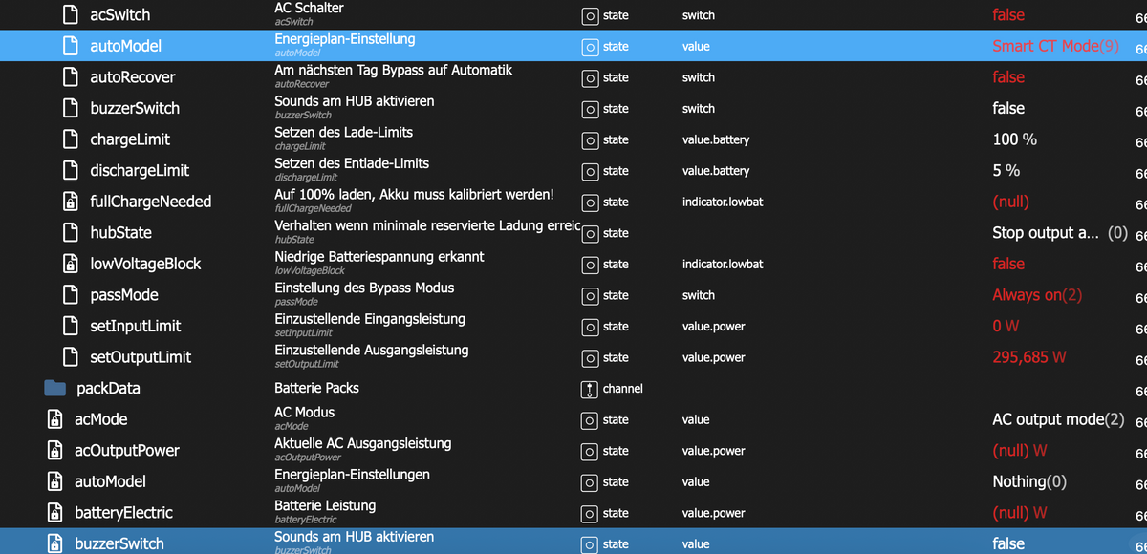Screen dimensions: 1147x554
Task: Click the locked file icon beside lowVoltageBlock
Action: [x=70, y=264]
